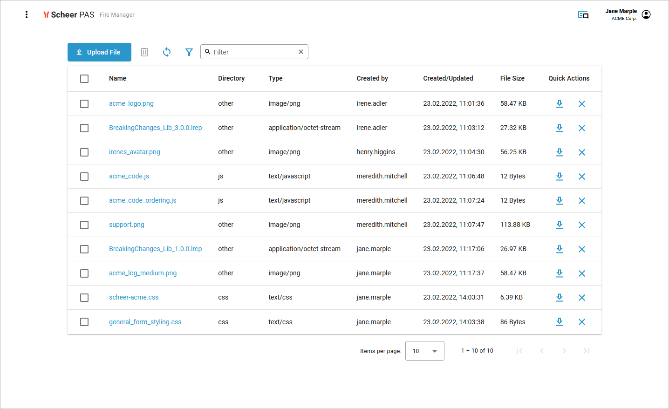Open the filter options funnel icon
The height and width of the screenshot is (409, 669).
tap(189, 52)
